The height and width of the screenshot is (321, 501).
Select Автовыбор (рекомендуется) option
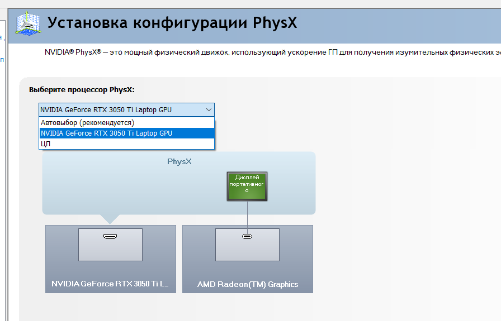point(126,122)
